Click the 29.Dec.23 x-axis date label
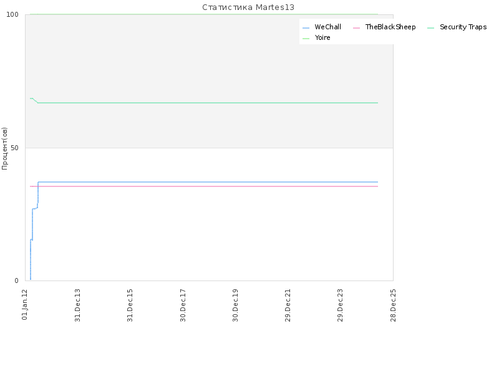Viewport: 499px width, 374px height. [340, 305]
